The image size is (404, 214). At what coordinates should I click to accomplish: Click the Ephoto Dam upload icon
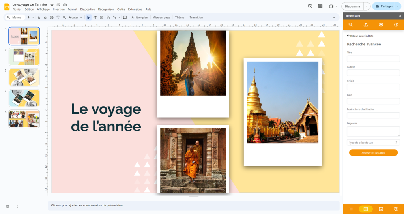365,25
